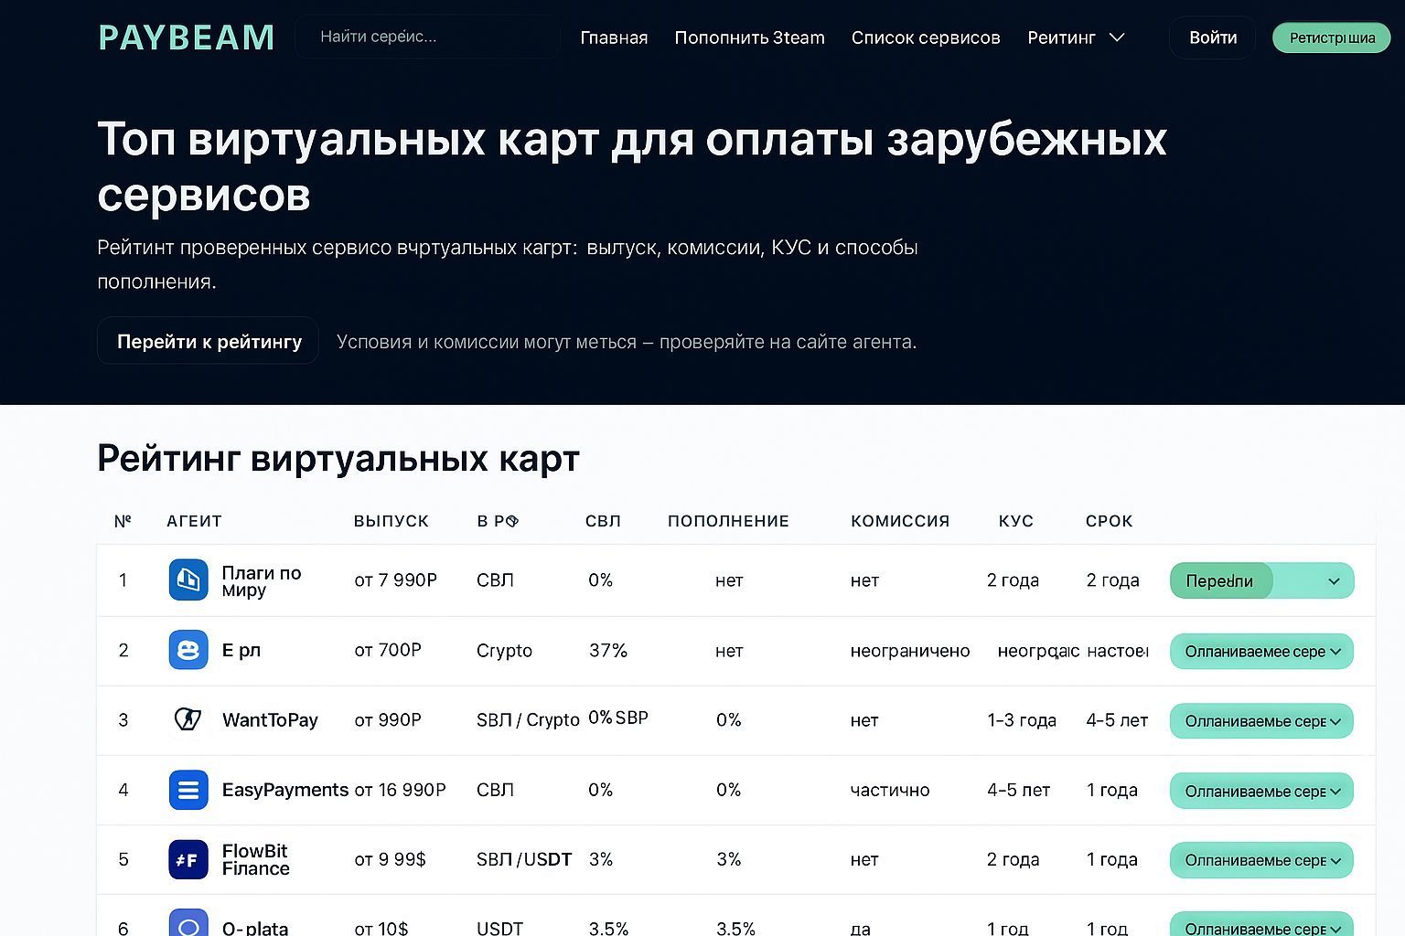The image size is (1405, 936).
Task: Open the Рейтинг menu item
Action: tap(1061, 37)
